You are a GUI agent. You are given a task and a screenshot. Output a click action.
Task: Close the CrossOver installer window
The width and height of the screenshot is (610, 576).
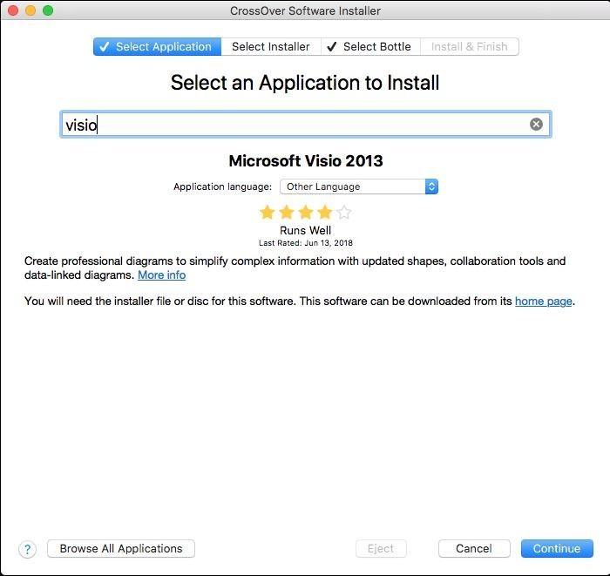tap(13, 10)
